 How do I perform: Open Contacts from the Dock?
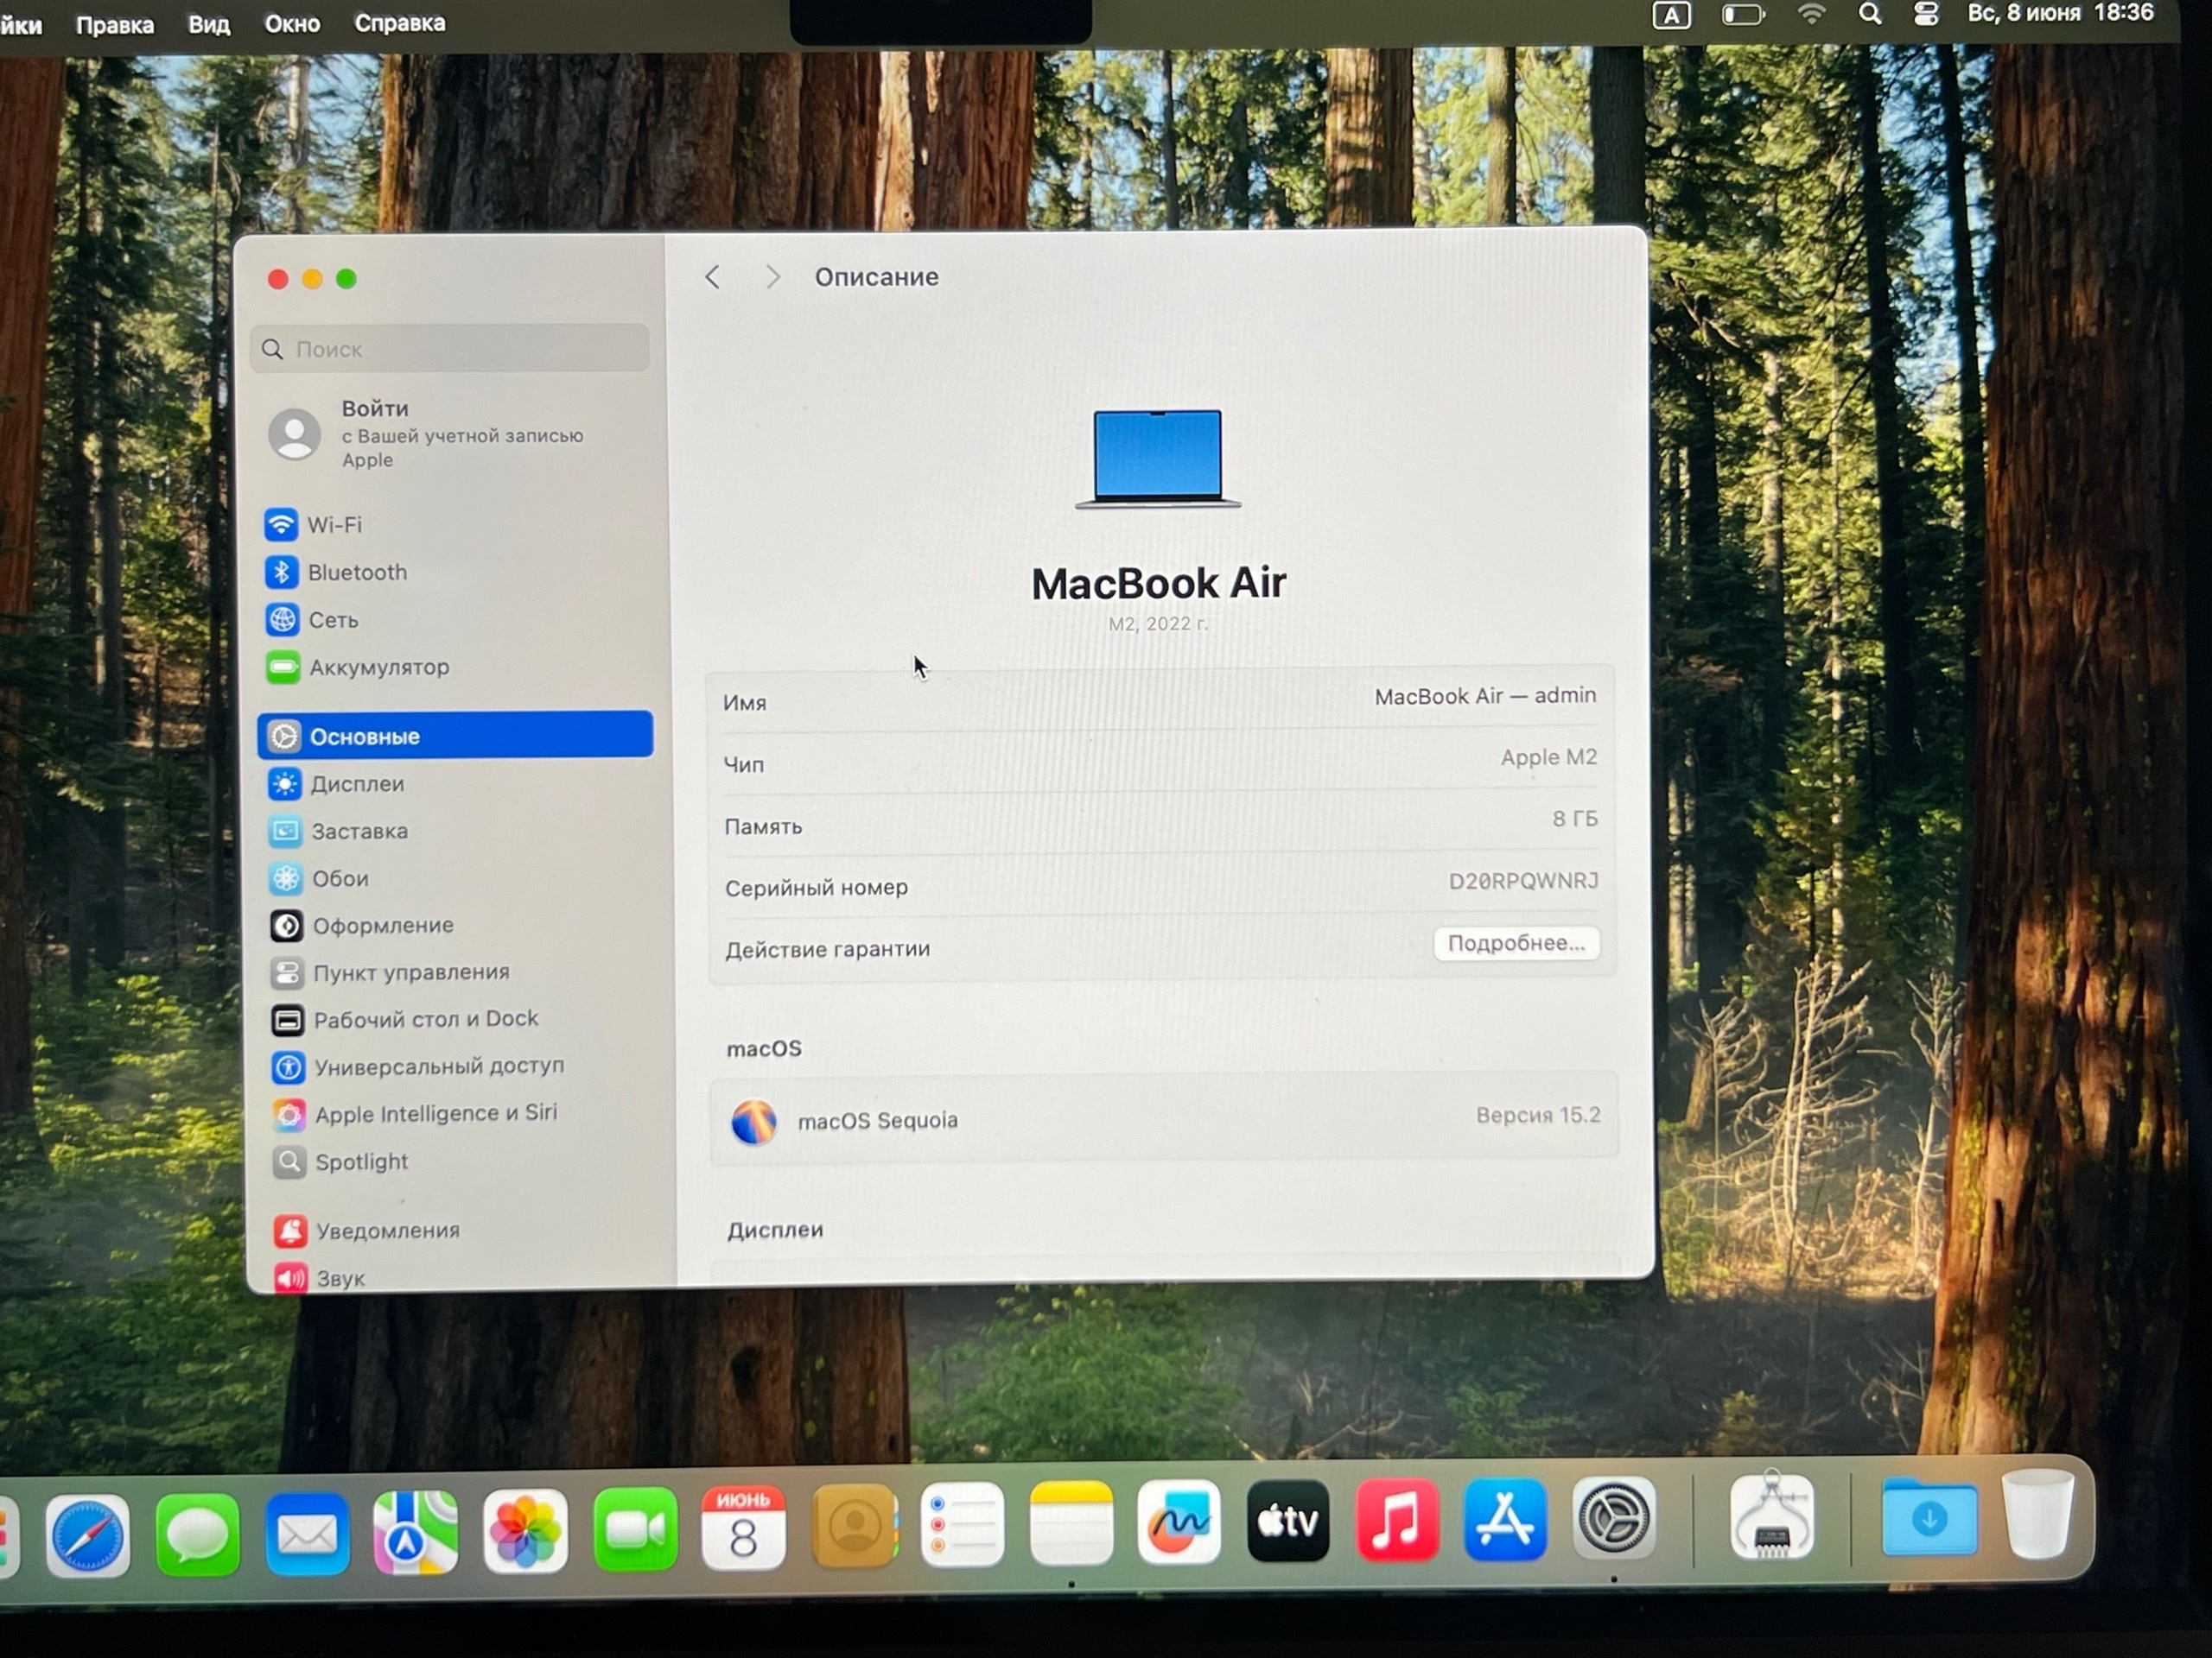[x=854, y=1526]
